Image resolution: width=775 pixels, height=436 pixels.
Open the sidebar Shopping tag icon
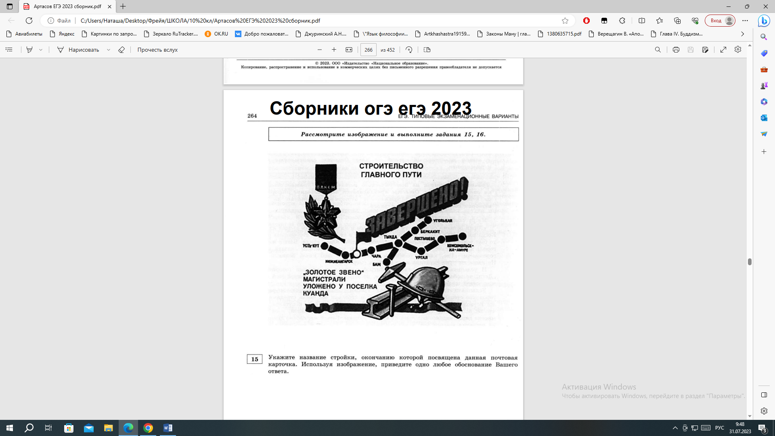click(764, 53)
